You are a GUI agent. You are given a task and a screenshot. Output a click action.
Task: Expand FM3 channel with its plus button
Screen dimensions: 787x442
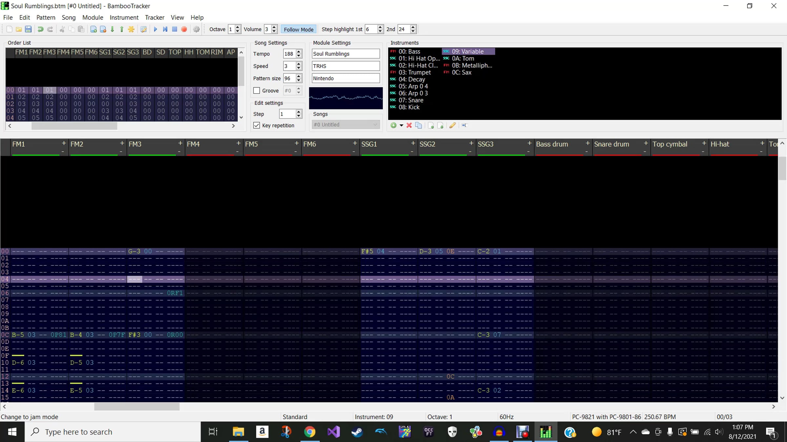tap(180, 143)
